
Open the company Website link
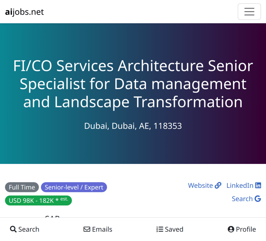tap(204, 185)
